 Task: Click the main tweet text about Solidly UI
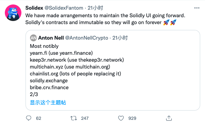point(105,19)
